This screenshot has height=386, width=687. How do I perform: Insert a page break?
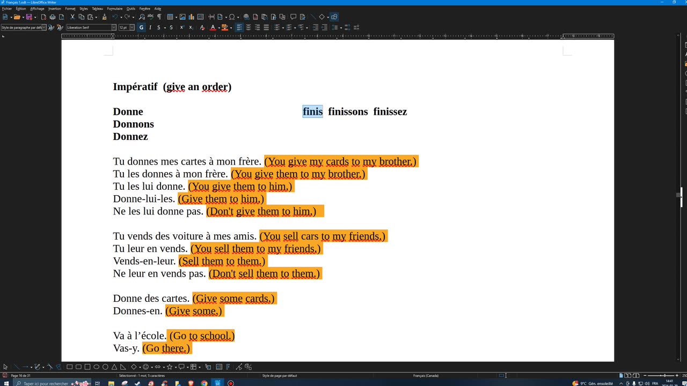[x=211, y=17]
